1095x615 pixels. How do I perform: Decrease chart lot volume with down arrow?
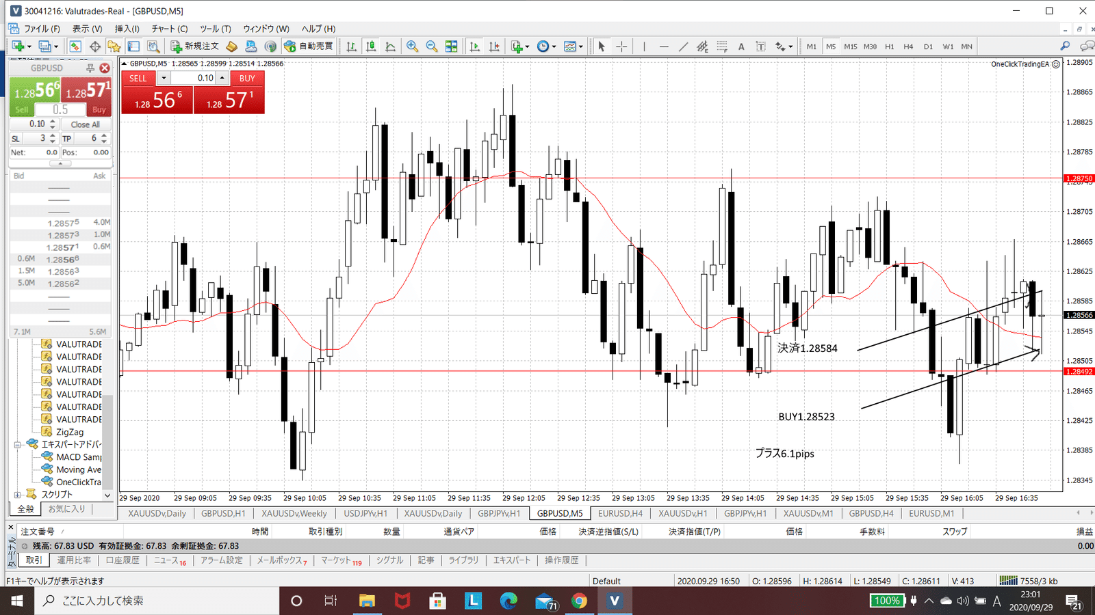pyautogui.click(x=164, y=78)
